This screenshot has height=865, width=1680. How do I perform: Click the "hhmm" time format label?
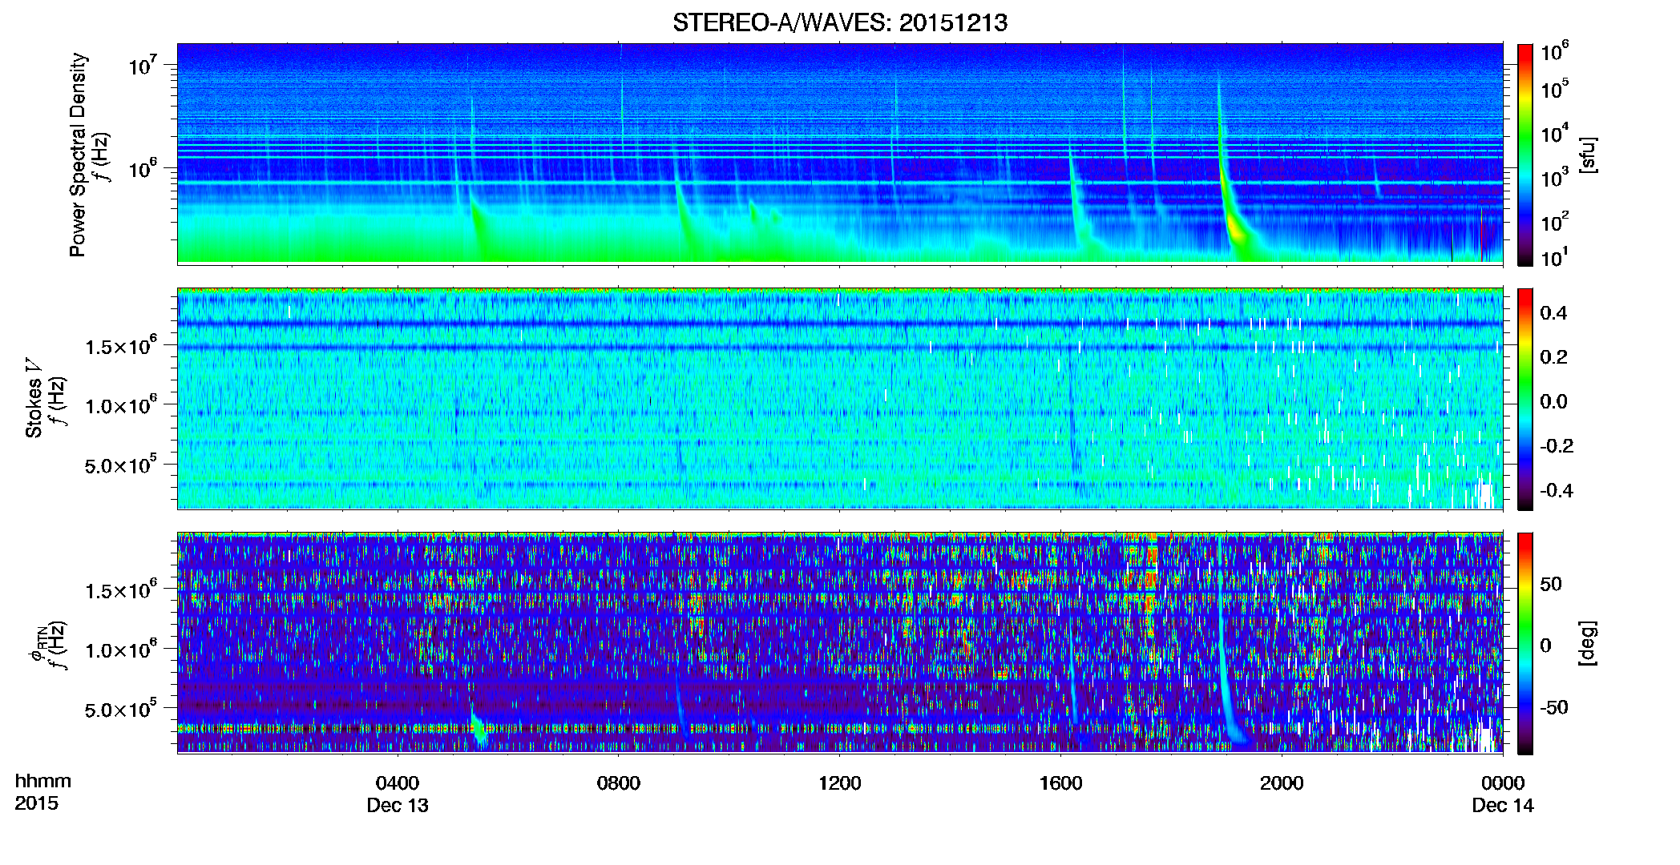click(43, 781)
